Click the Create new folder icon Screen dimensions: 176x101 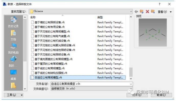(153, 11)
